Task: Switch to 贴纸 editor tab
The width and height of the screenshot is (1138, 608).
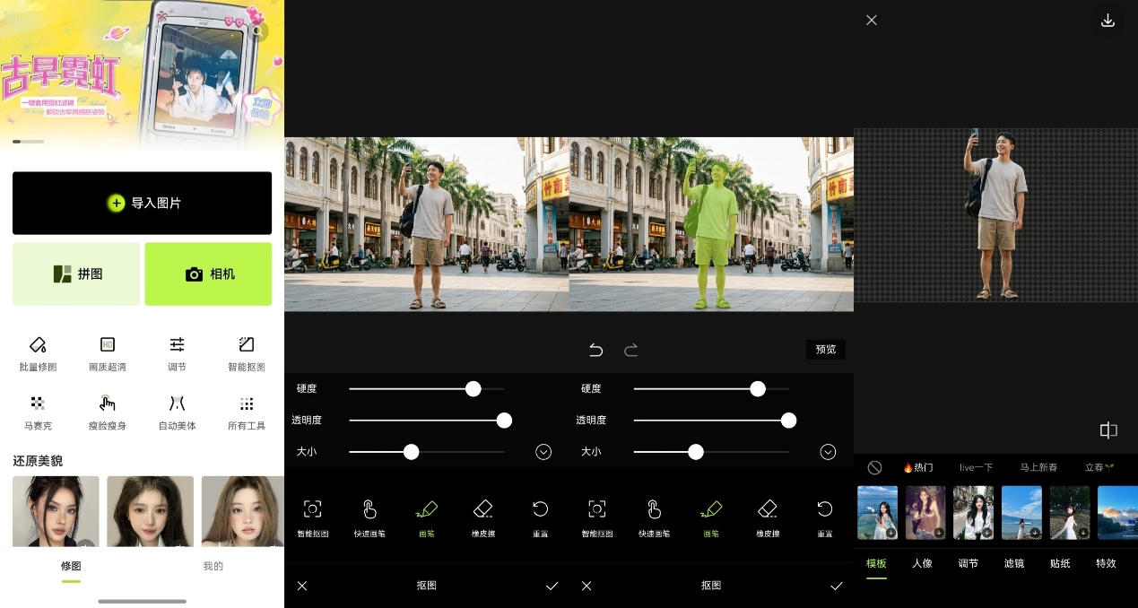Action: (x=1060, y=563)
